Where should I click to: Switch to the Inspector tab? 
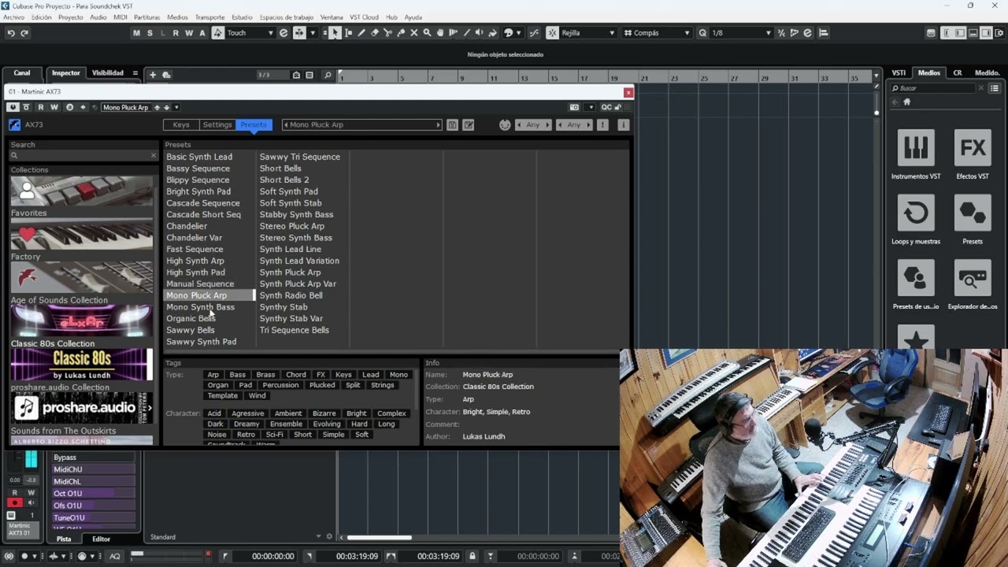[x=66, y=72]
